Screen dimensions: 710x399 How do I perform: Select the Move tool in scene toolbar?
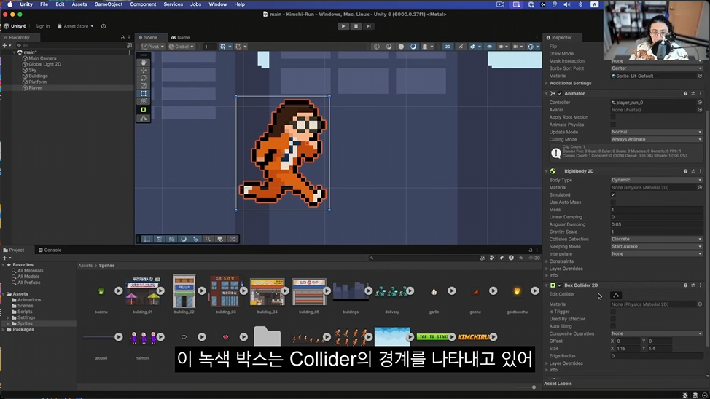tap(144, 70)
